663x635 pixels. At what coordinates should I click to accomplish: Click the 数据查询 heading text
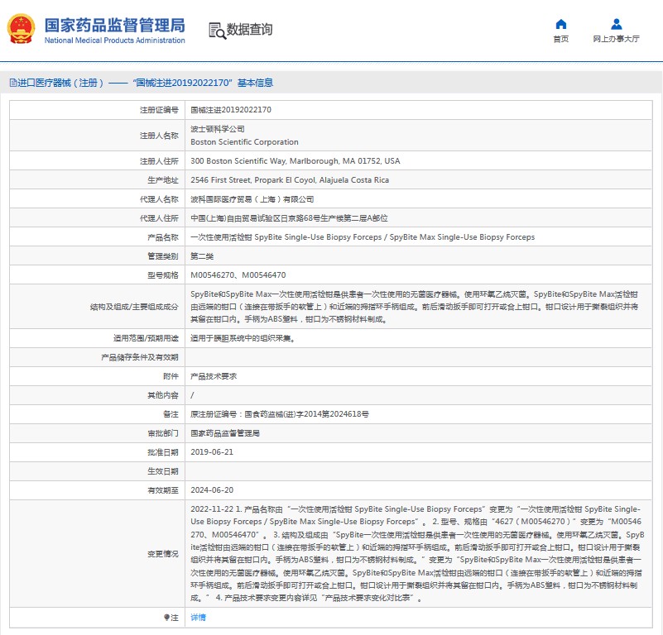(249, 30)
